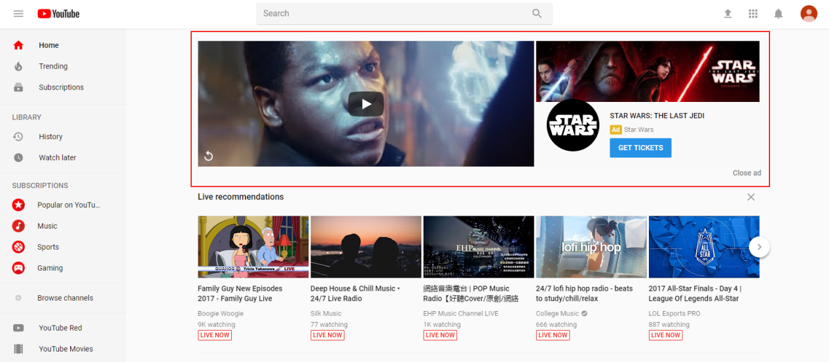Click 'Live recommendations' heading
Viewport: 829px width, 362px height.
(x=241, y=197)
